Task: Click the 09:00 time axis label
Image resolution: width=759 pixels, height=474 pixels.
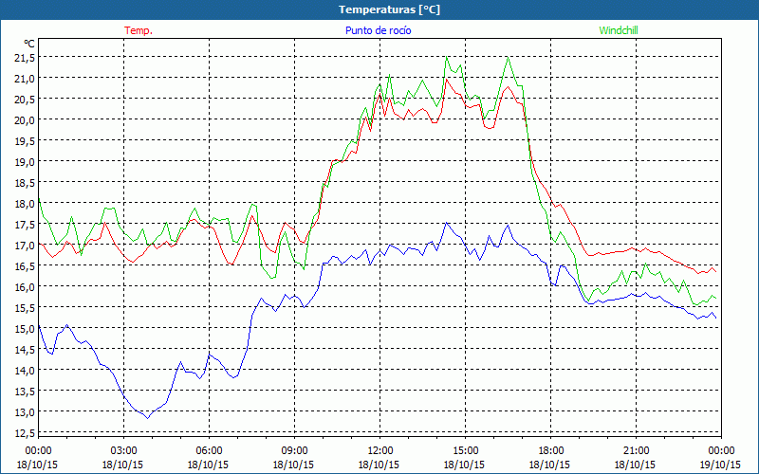Action: tap(294, 450)
